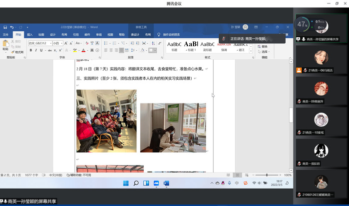Screen dimensions: 349x206
Task: Click the zoom slider in Word status bar
Action: point(267,175)
